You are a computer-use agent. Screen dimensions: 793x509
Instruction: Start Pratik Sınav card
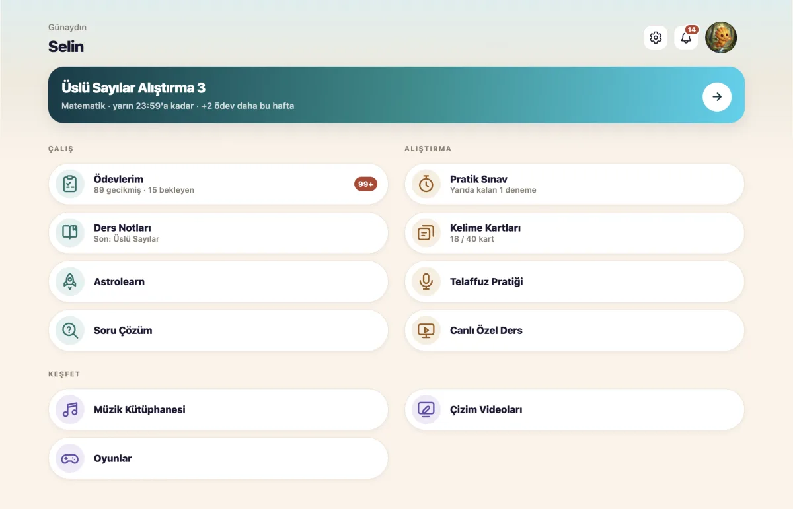[x=574, y=184]
